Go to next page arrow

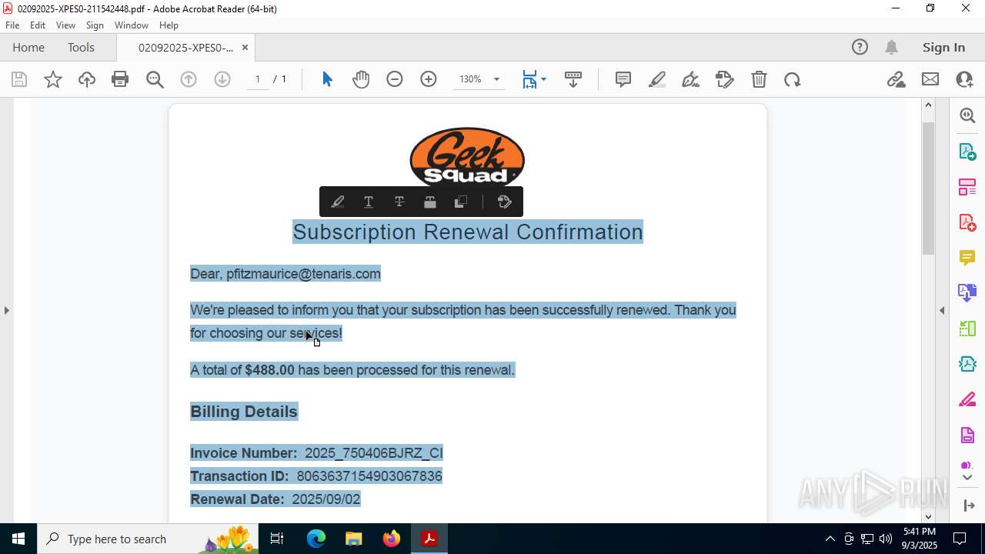[222, 79]
